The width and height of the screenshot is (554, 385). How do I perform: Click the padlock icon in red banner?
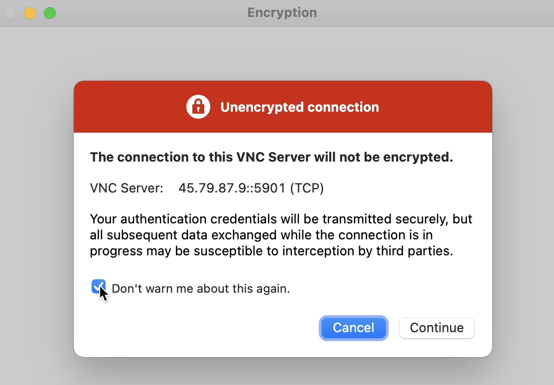198,107
